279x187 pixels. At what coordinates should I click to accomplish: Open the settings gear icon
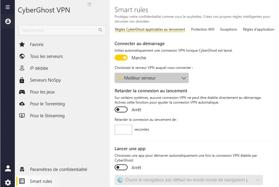tap(8, 182)
